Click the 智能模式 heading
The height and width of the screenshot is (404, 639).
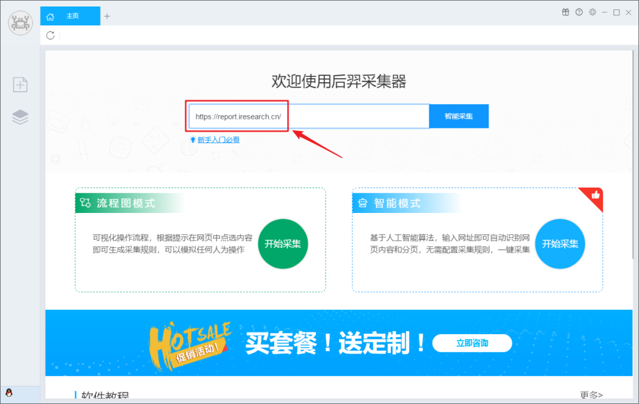[x=397, y=203]
